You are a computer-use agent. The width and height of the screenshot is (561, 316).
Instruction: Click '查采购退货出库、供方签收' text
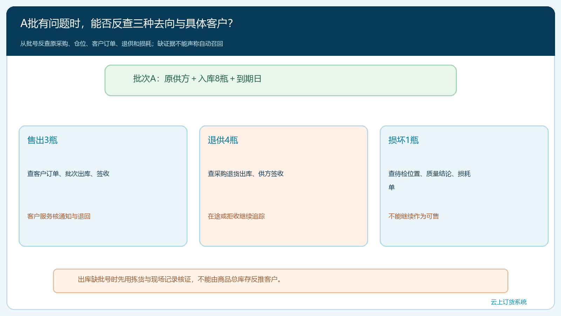tap(246, 173)
